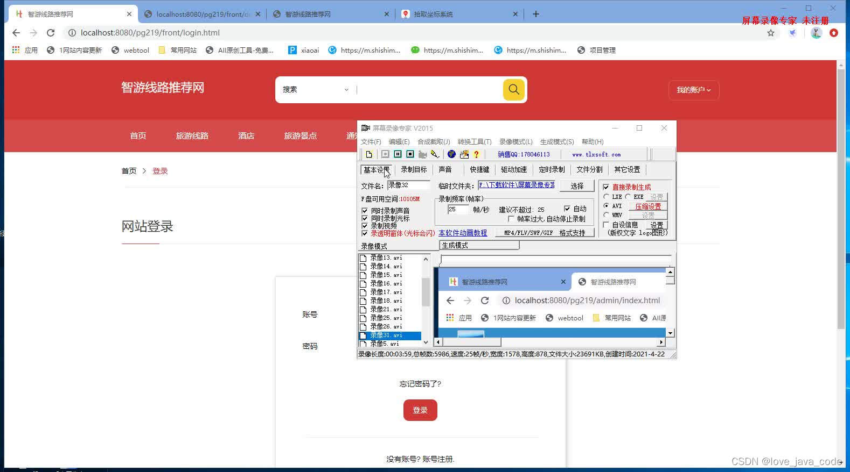Click the new file icon in recorder toolbar
Image resolution: width=850 pixels, height=472 pixels.
coord(369,154)
